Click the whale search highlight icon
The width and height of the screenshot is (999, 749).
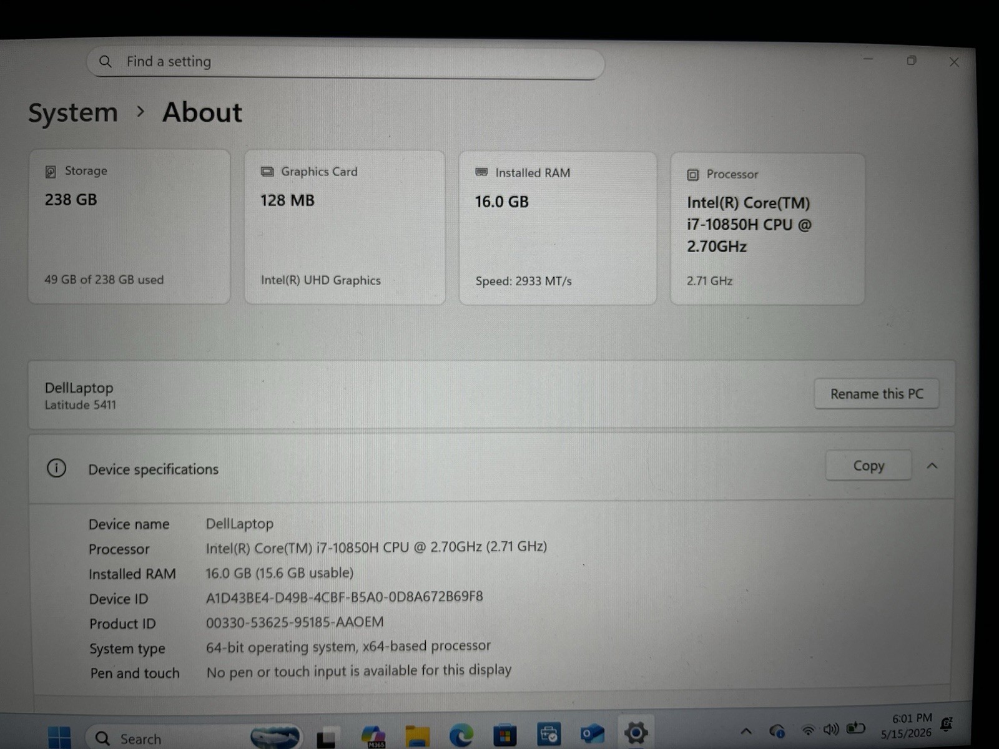(275, 737)
